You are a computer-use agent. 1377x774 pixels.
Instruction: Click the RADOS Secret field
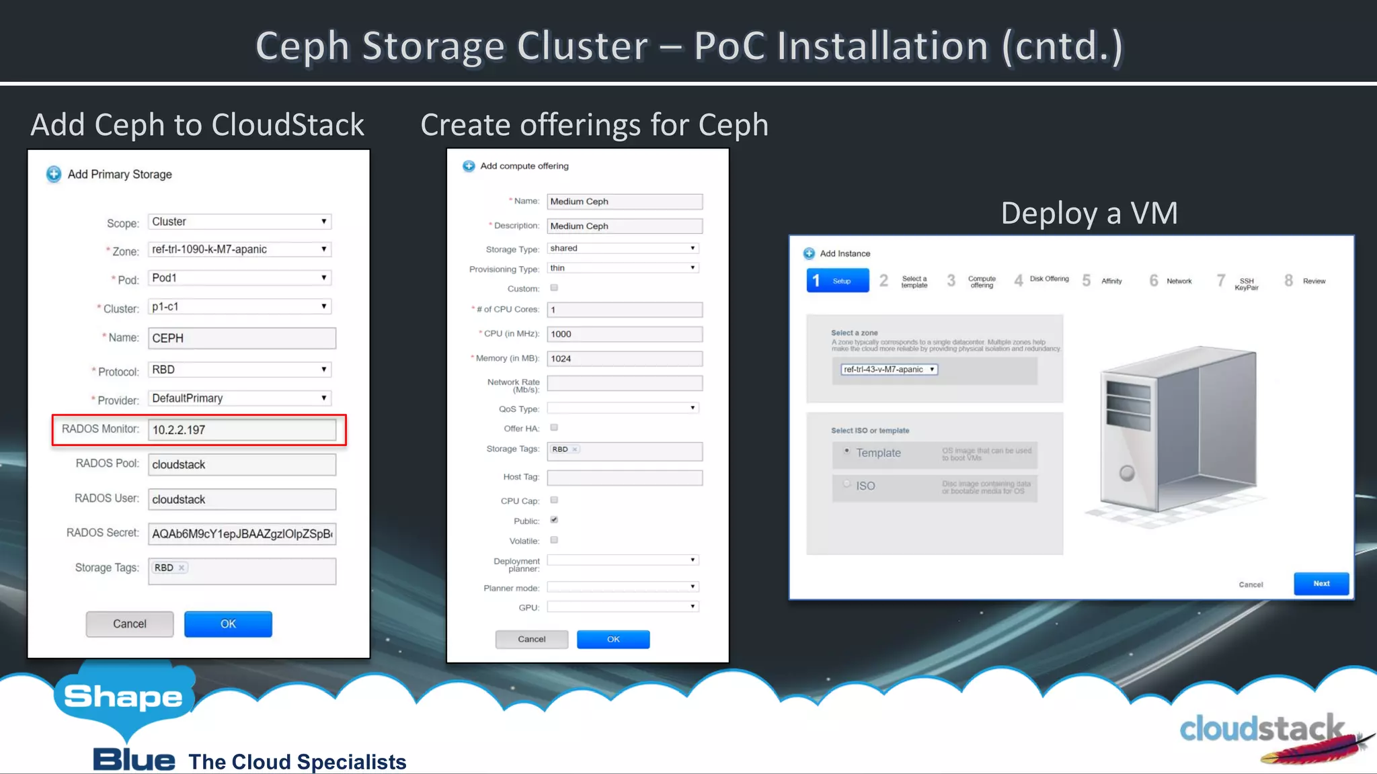(x=242, y=534)
